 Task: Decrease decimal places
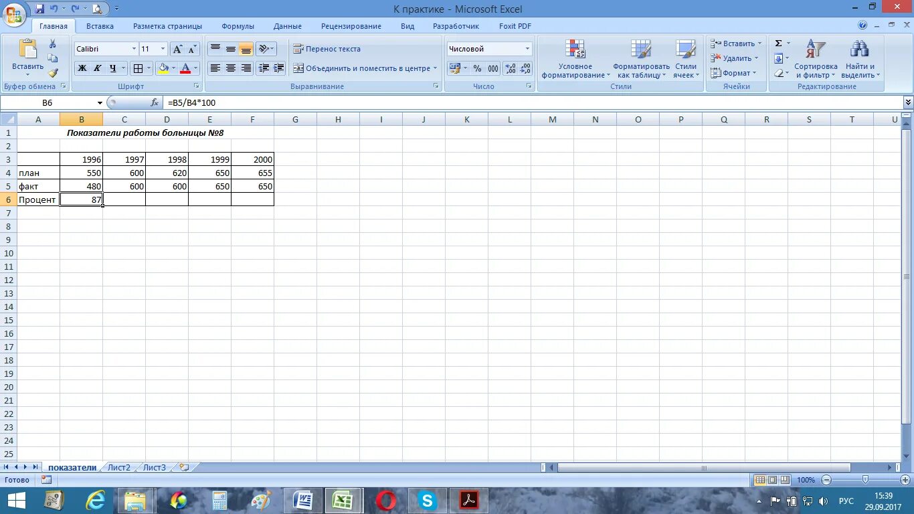(x=526, y=68)
